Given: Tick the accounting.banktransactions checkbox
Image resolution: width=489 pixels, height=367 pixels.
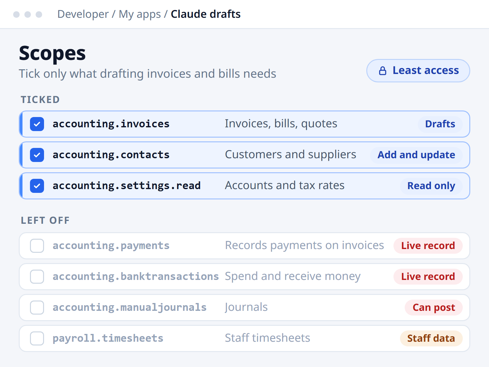Looking at the screenshot, I should (x=37, y=276).
